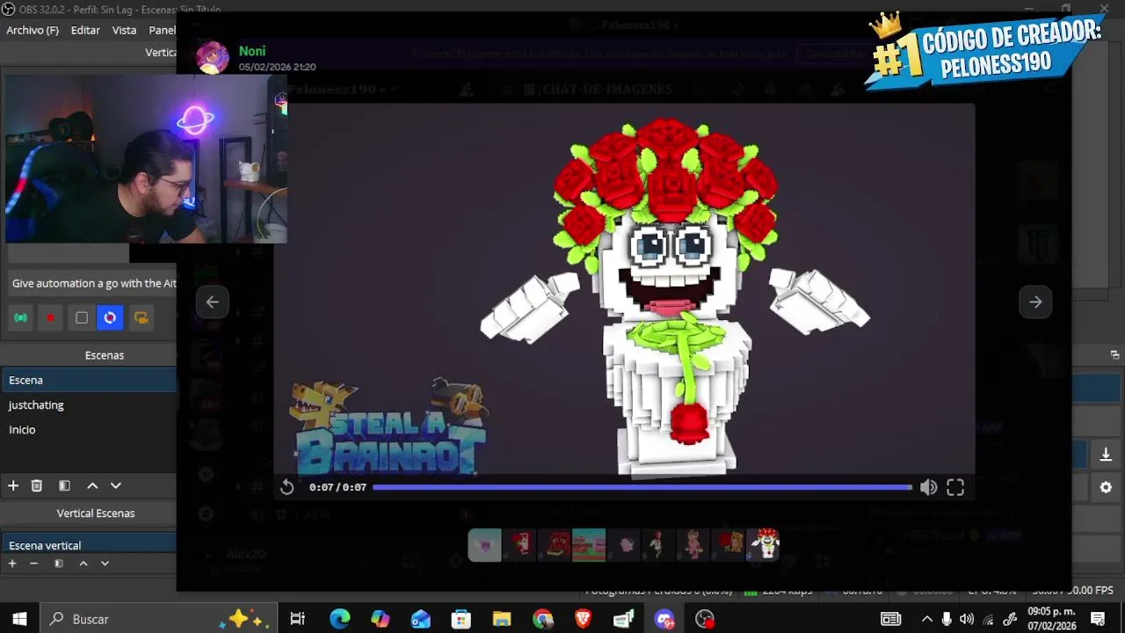The height and width of the screenshot is (633, 1125).
Task: Enter fullscreen on the video player
Action: [x=955, y=487]
